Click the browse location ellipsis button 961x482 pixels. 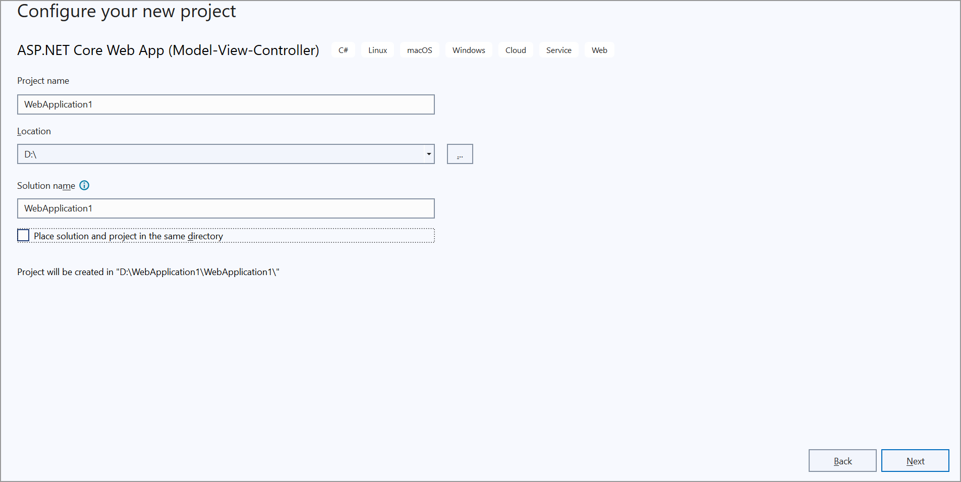[460, 154]
